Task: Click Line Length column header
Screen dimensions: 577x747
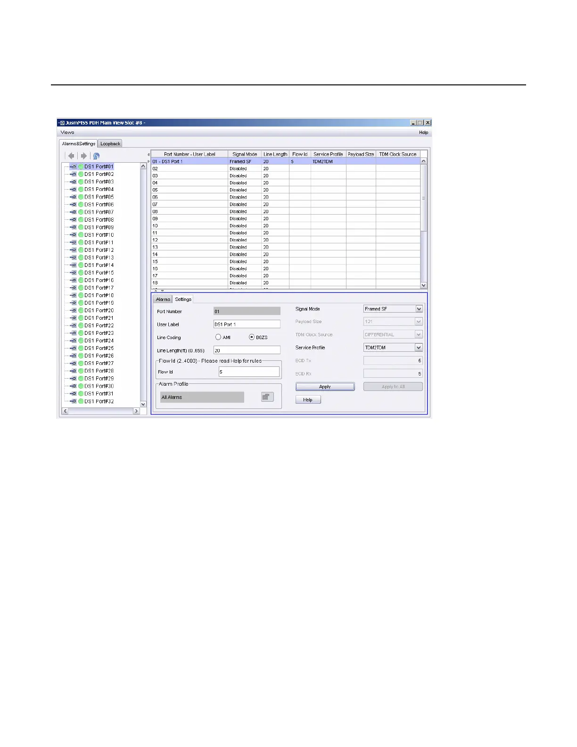Action: 275,154
